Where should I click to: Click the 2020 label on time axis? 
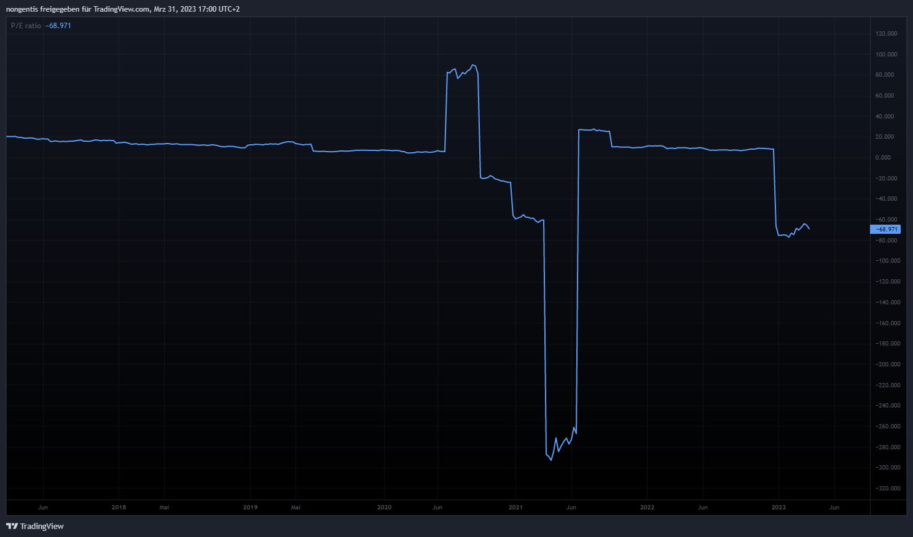(x=384, y=508)
